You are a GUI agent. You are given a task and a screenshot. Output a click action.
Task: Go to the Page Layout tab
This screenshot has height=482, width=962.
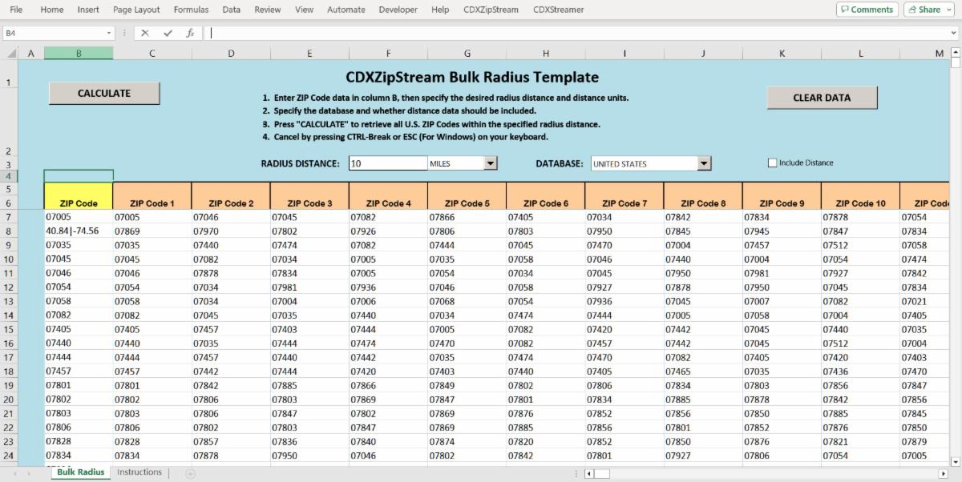pos(136,10)
